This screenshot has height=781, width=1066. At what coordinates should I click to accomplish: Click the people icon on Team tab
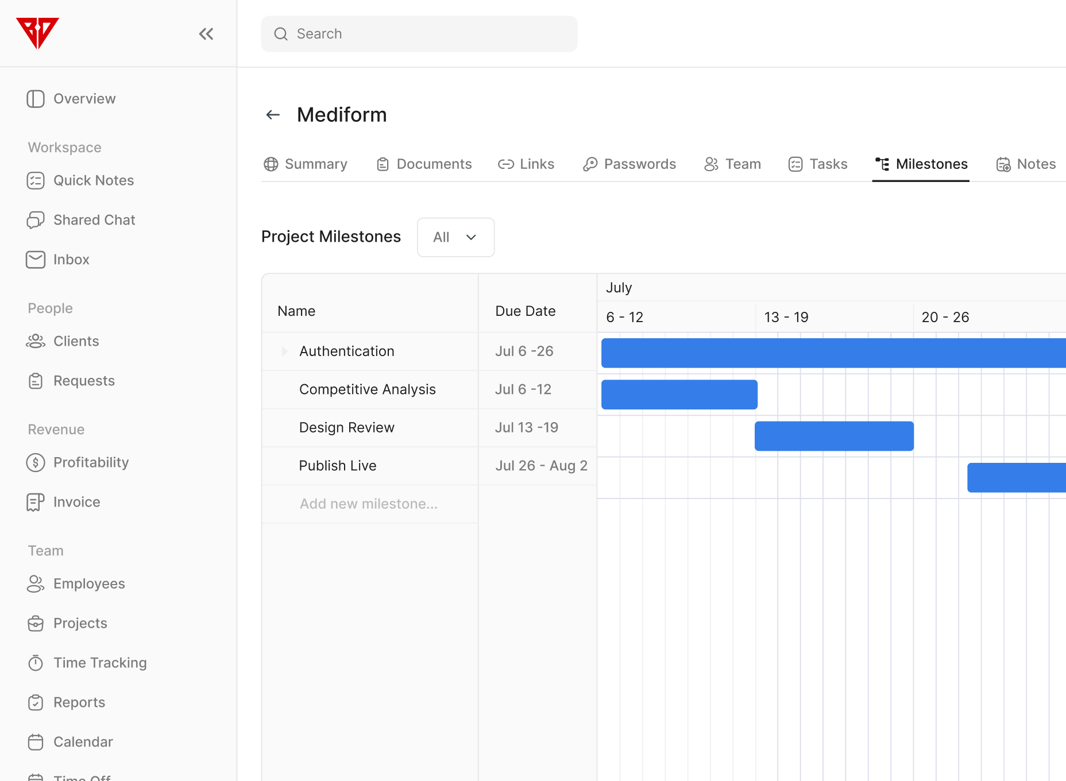(x=712, y=164)
